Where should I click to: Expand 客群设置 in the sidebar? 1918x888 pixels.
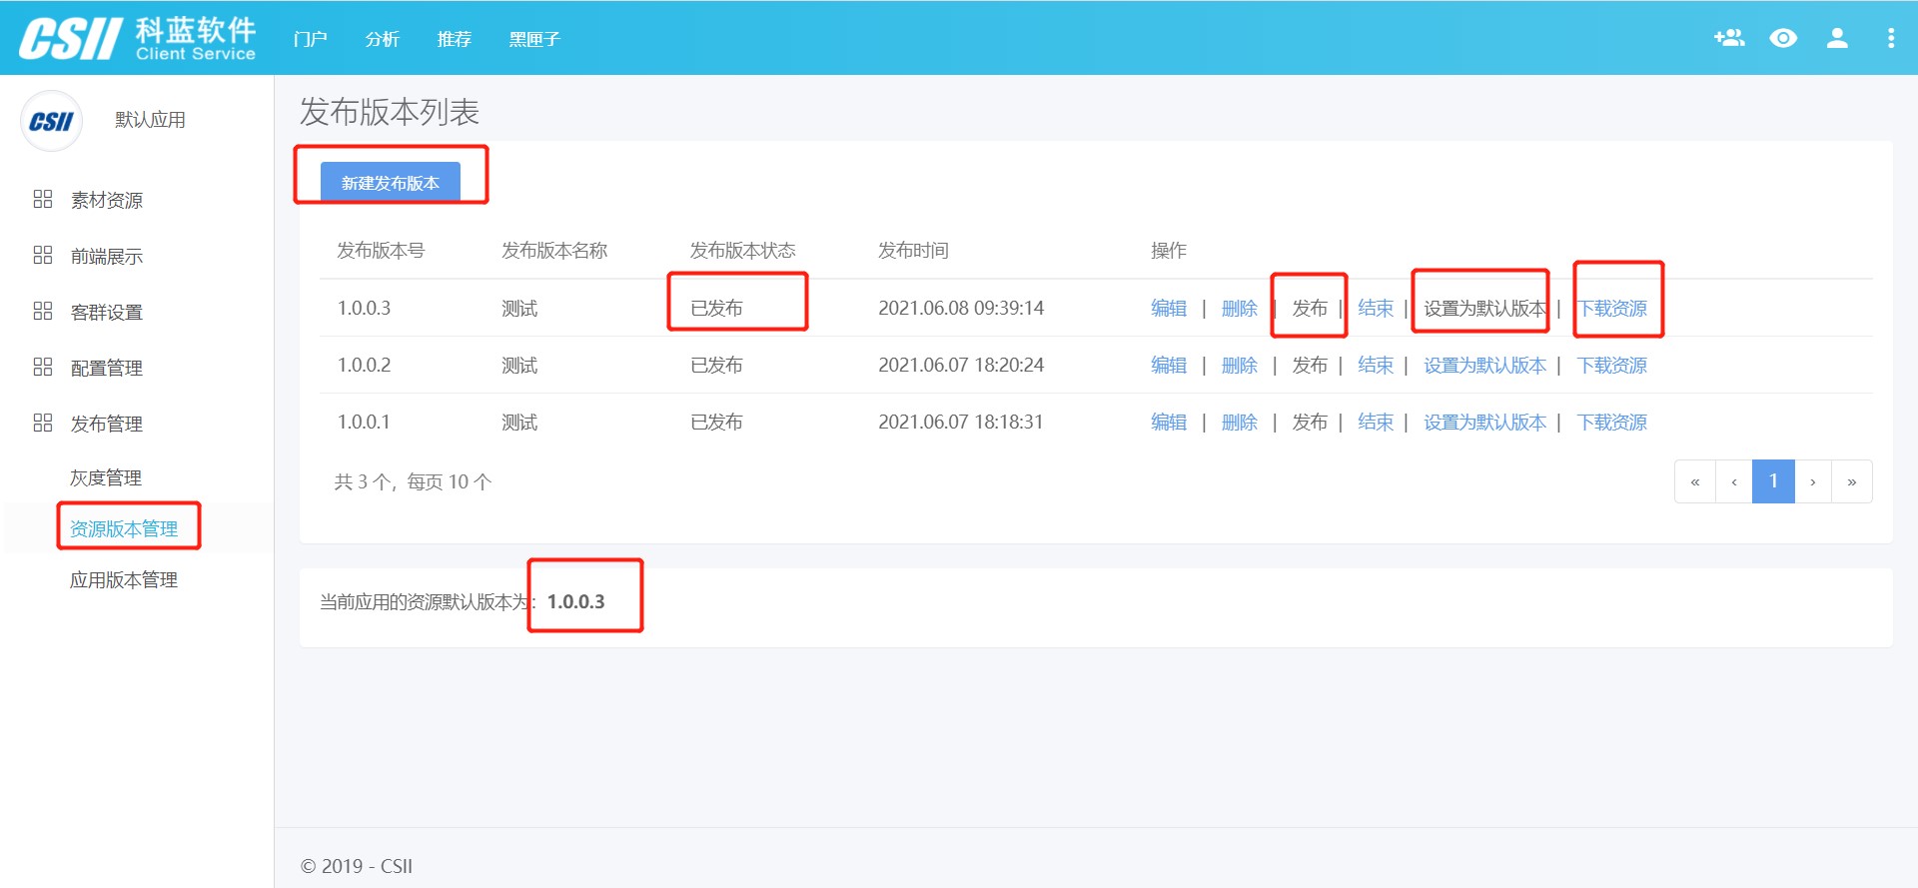point(107,312)
